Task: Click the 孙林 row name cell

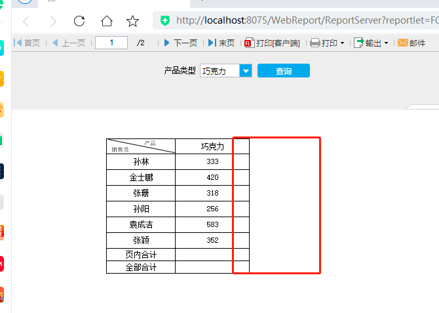Action: (x=141, y=161)
